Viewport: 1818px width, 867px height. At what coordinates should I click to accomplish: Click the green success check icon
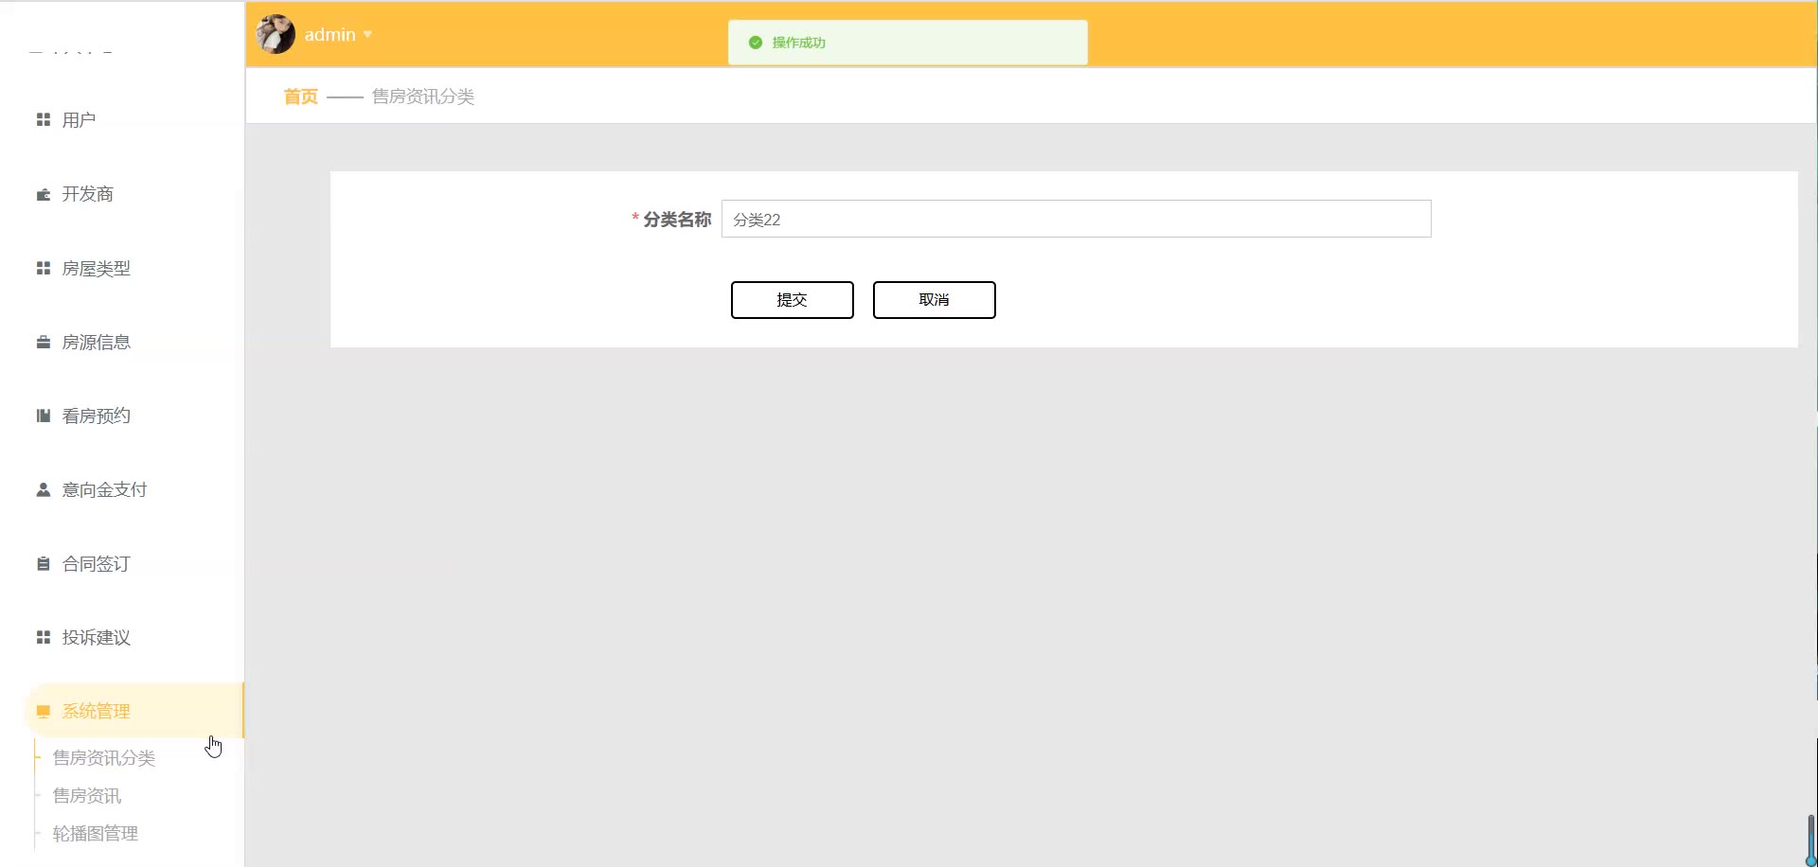pos(756,43)
